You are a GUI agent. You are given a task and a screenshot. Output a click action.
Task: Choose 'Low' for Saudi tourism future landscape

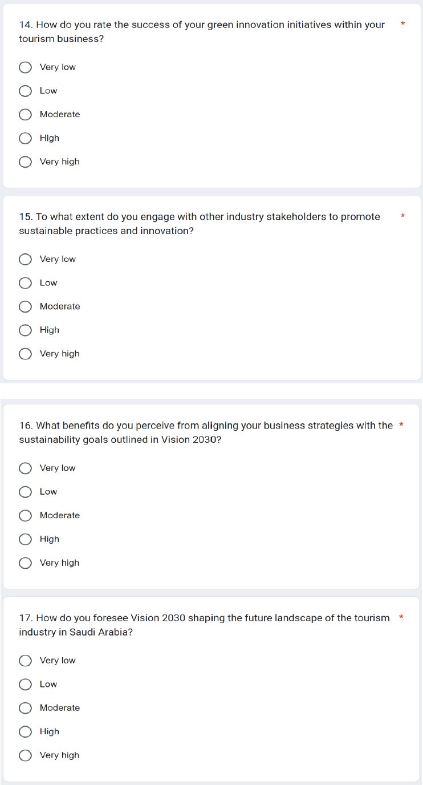point(25,685)
